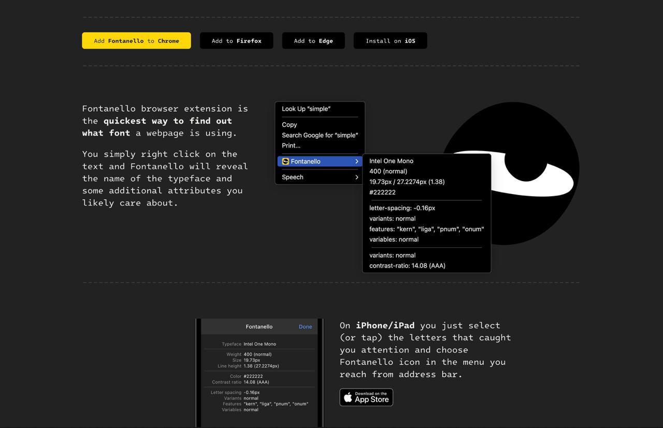
Task: Click the large black eye logo illustration
Action: (x=534, y=129)
